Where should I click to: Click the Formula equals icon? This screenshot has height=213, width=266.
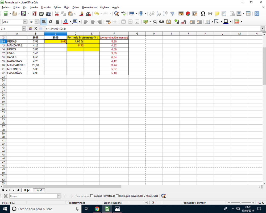[40, 28]
